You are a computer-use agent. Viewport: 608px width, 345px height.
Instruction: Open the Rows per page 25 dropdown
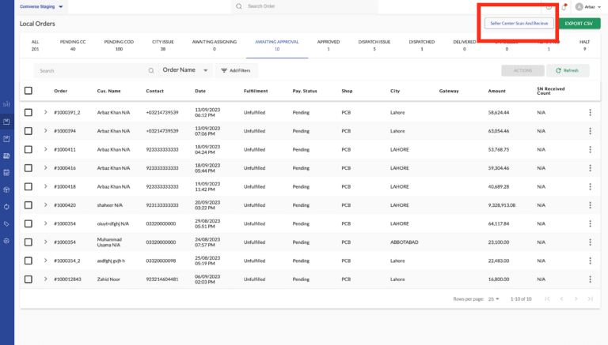(x=494, y=299)
